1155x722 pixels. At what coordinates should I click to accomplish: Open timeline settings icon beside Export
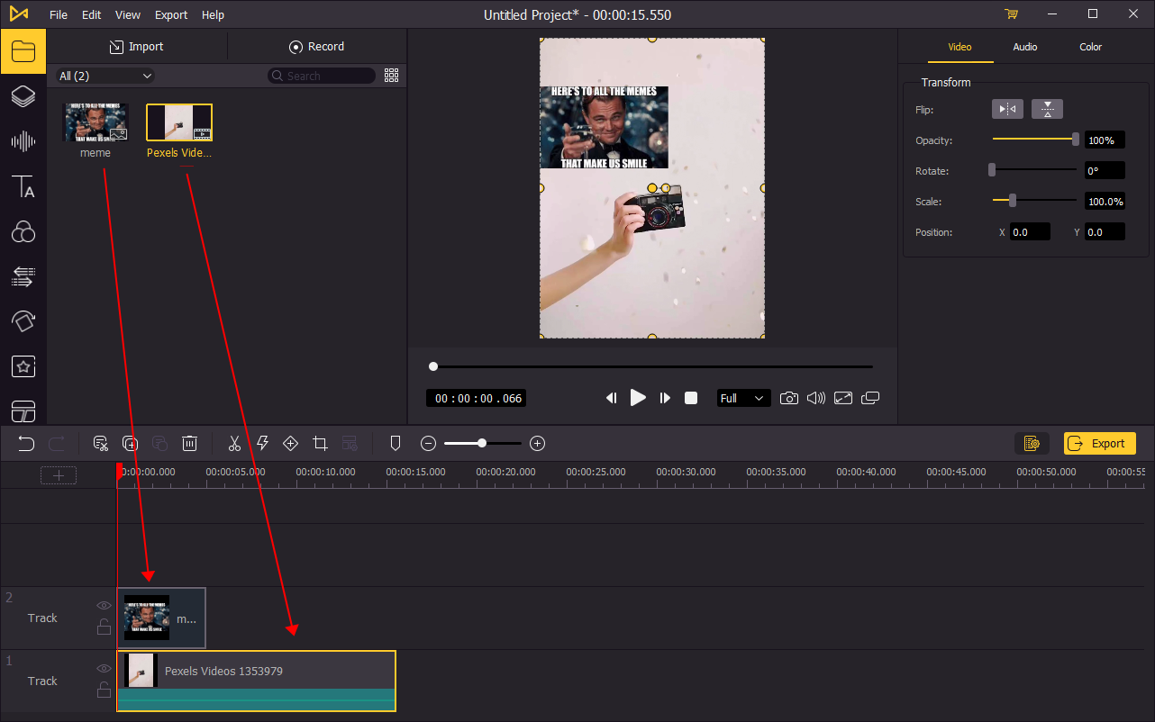click(1032, 443)
